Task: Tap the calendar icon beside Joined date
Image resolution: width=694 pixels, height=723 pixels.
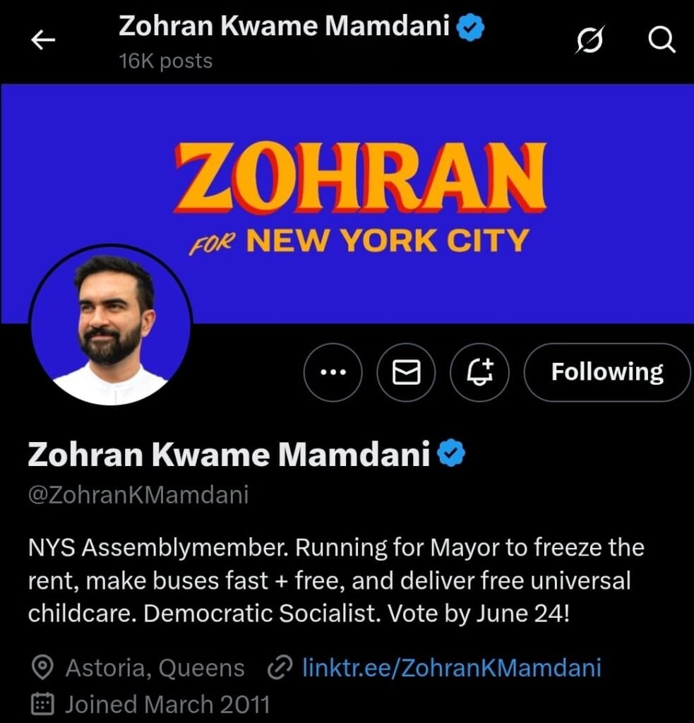Action: click(x=42, y=704)
